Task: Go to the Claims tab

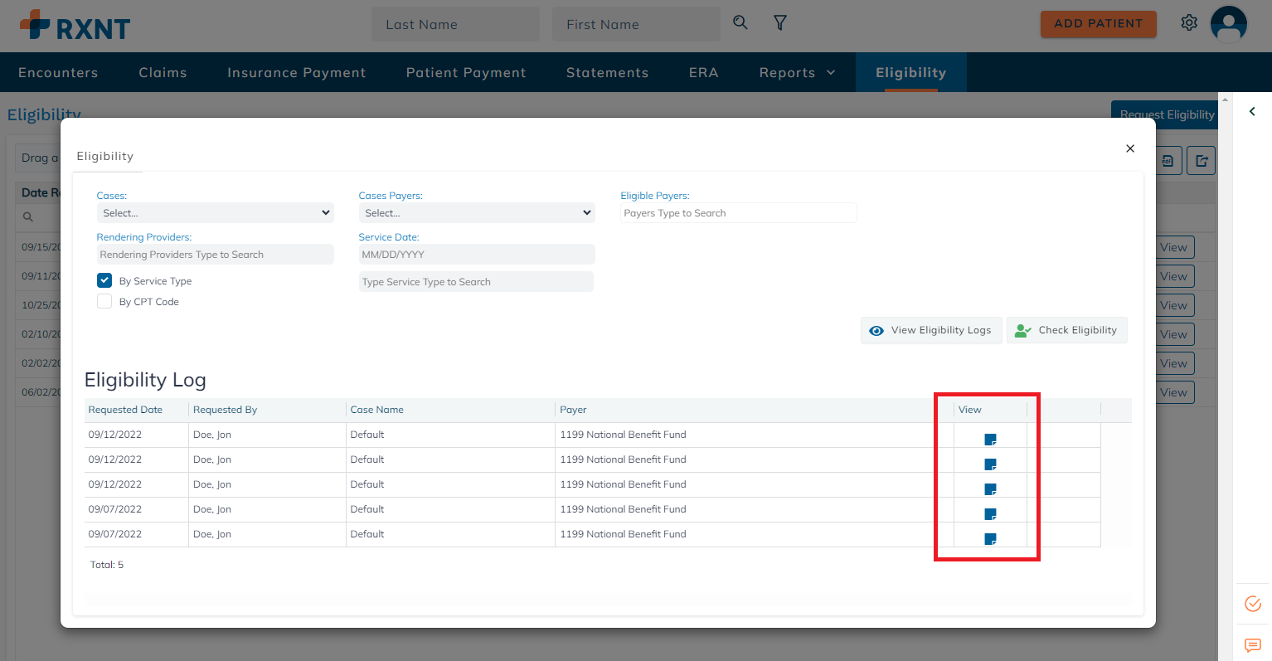Action: tap(163, 73)
